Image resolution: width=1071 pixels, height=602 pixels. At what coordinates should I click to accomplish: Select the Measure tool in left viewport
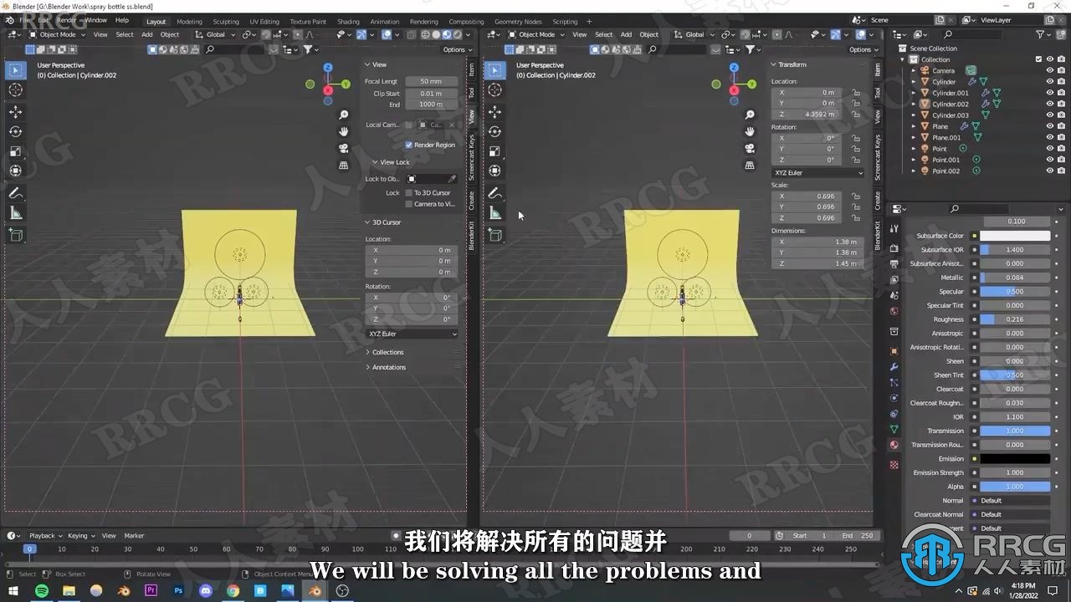pyautogui.click(x=16, y=213)
